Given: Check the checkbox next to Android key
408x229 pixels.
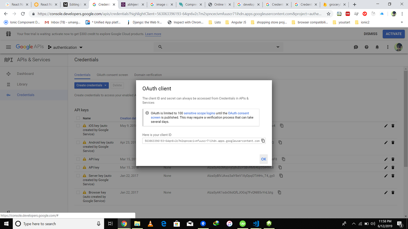Looking at the screenshot, I should (78, 142).
